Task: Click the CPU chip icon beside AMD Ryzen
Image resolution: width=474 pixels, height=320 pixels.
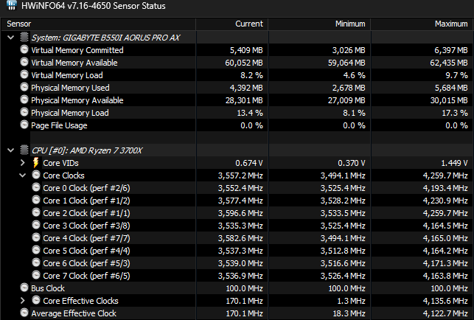Action: (x=24, y=150)
